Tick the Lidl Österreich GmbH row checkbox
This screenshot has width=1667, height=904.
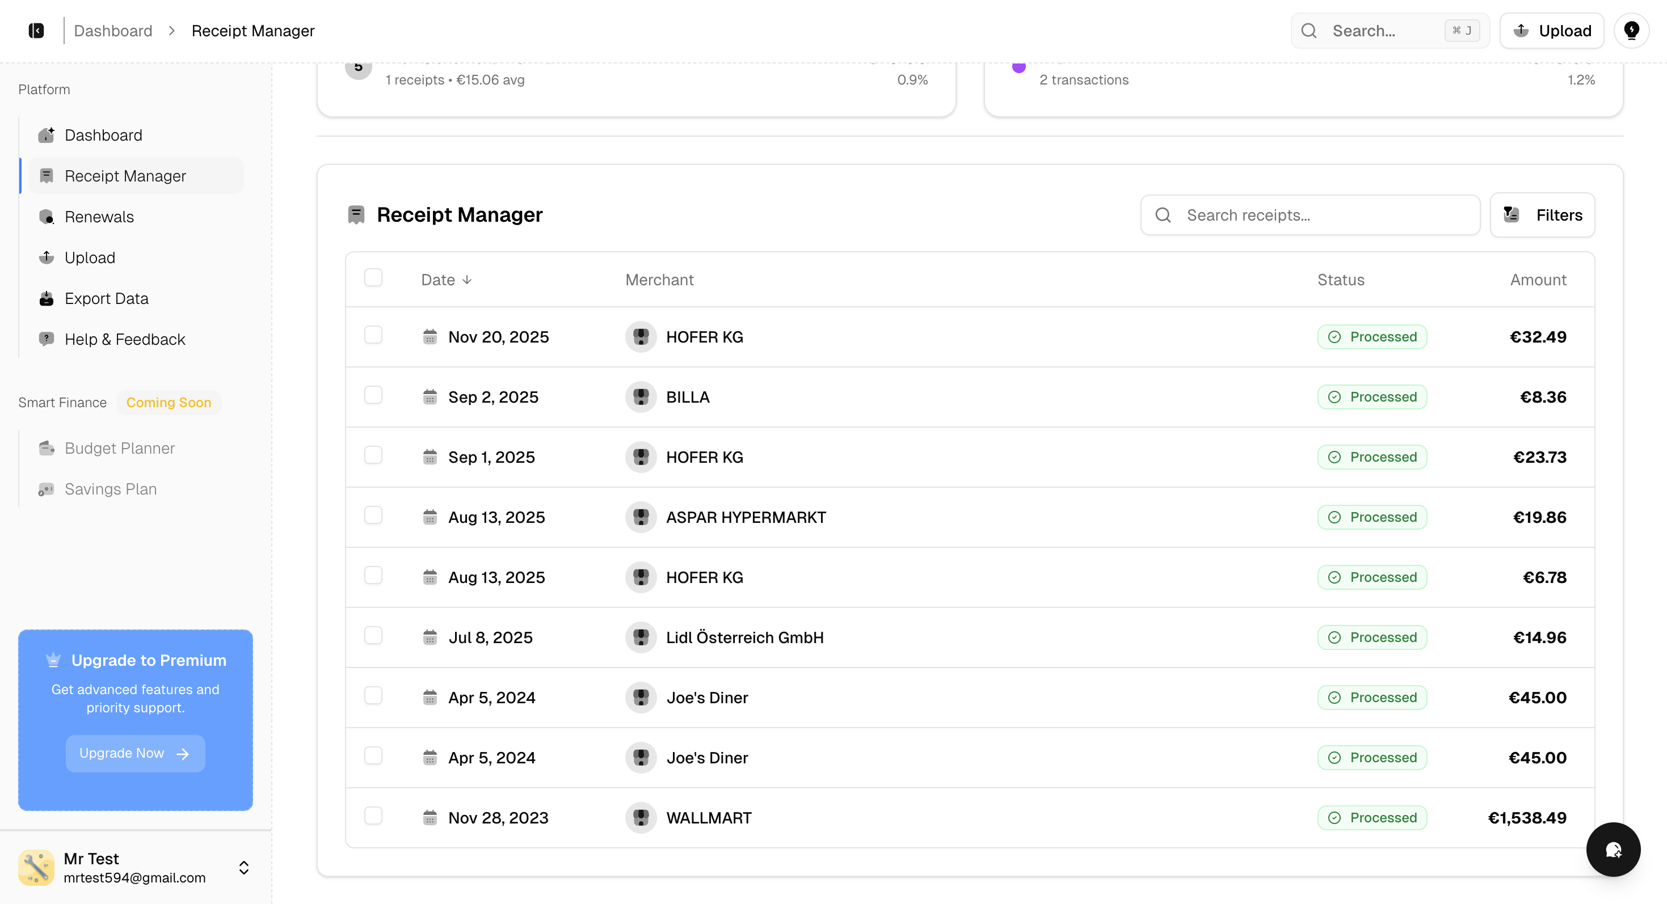coord(373,636)
